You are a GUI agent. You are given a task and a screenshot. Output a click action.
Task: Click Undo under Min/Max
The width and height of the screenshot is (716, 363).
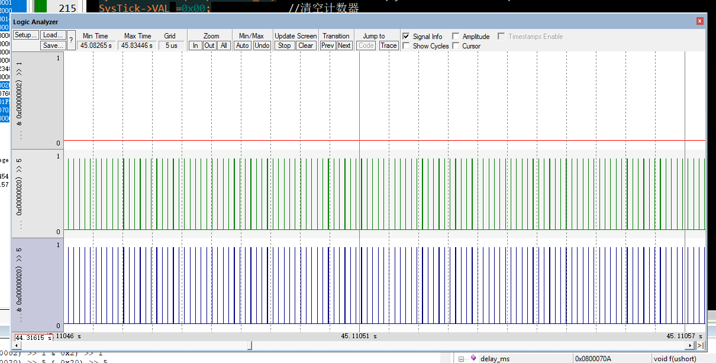tap(261, 45)
